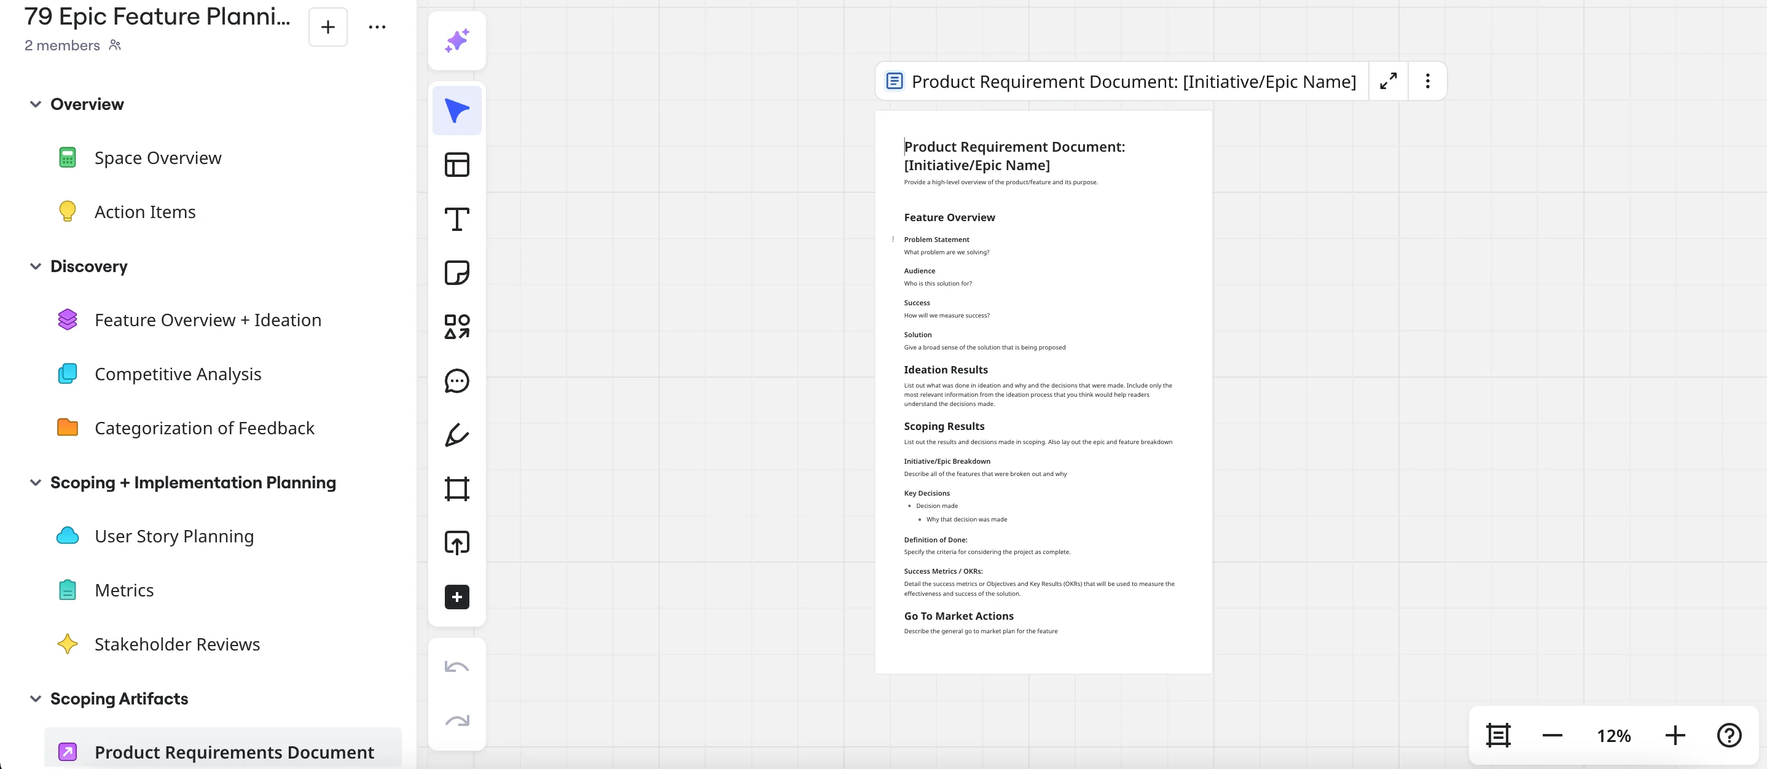Open document three-dot options menu
Image resolution: width=1767 pixels, height=769 pixels.
(x=1427, y=81)
